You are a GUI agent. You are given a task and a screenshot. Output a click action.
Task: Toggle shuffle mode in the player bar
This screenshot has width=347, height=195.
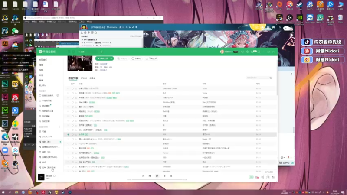143,176
